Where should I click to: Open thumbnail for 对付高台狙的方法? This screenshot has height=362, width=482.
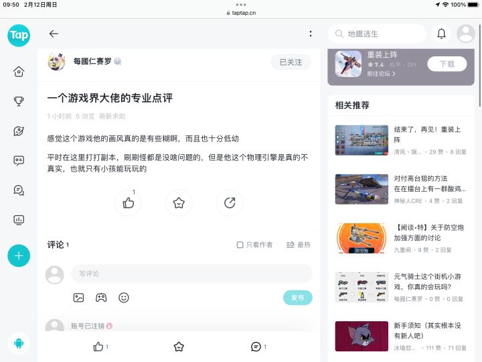pyautogui.click(x=361, y=189)
